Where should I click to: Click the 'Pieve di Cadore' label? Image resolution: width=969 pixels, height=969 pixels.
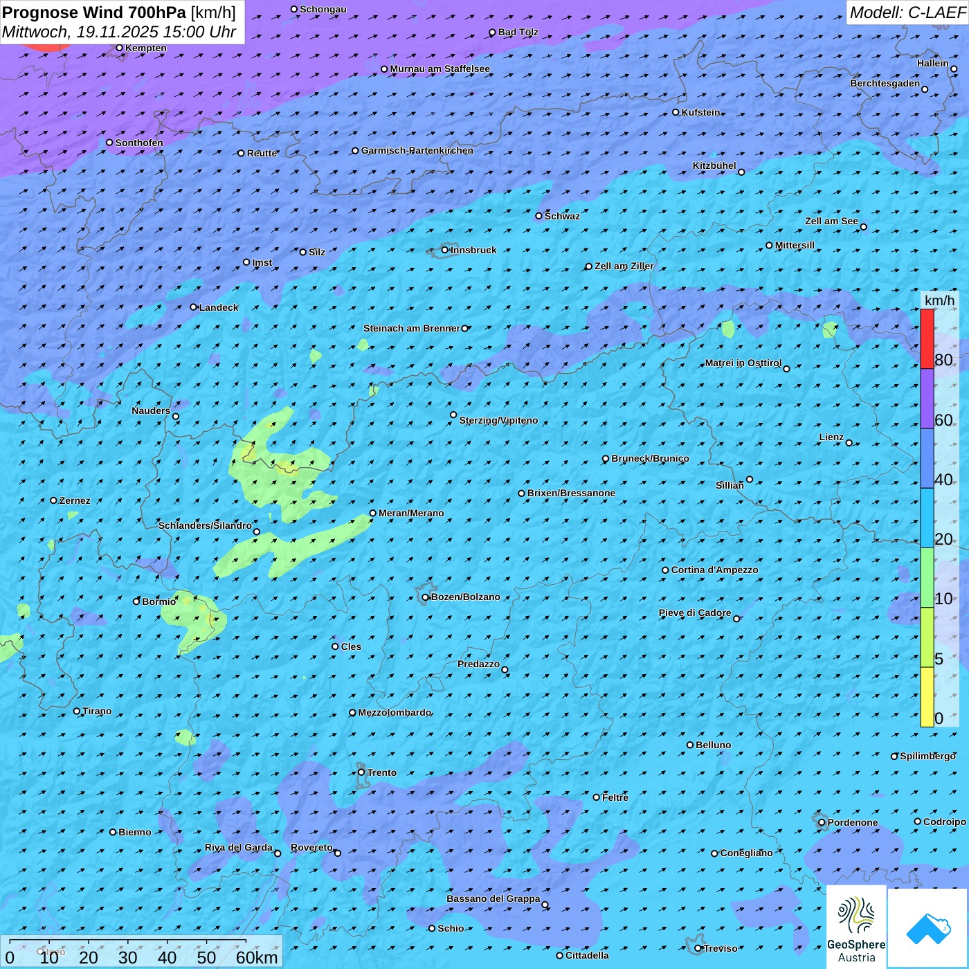click(x=695, y=613)
